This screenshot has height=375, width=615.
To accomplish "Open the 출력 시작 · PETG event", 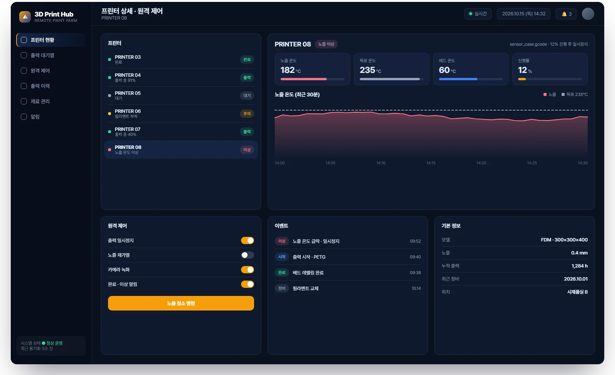I will [x=348, y=257].
